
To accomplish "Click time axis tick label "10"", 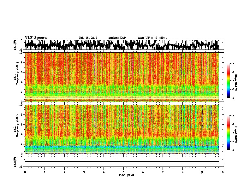I will click(222, 172).
